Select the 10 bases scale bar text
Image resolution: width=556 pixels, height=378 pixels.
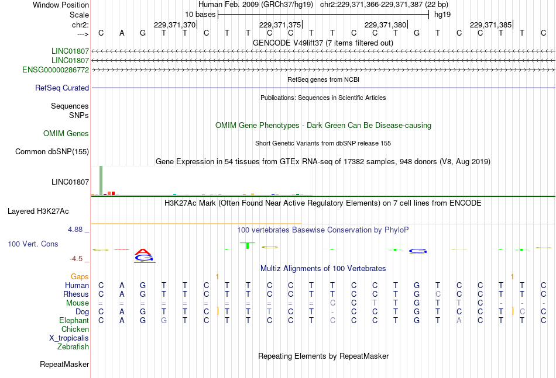click(200, 15)
